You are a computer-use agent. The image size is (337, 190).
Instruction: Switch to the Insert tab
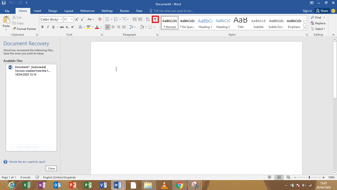coord(38,11)
